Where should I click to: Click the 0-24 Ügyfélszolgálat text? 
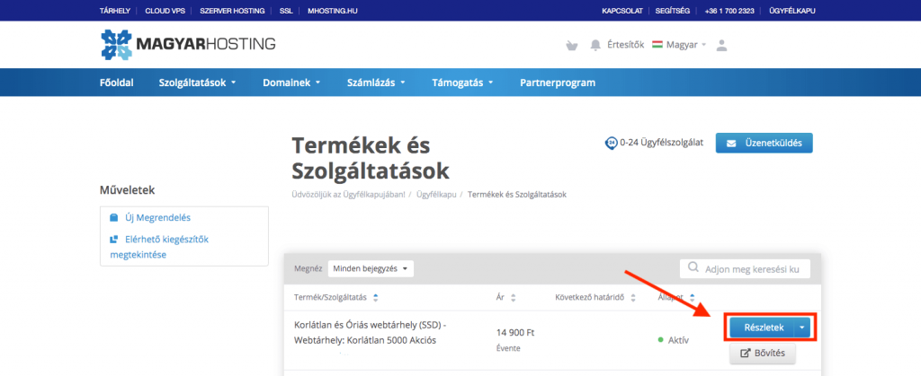pos(661,143)
